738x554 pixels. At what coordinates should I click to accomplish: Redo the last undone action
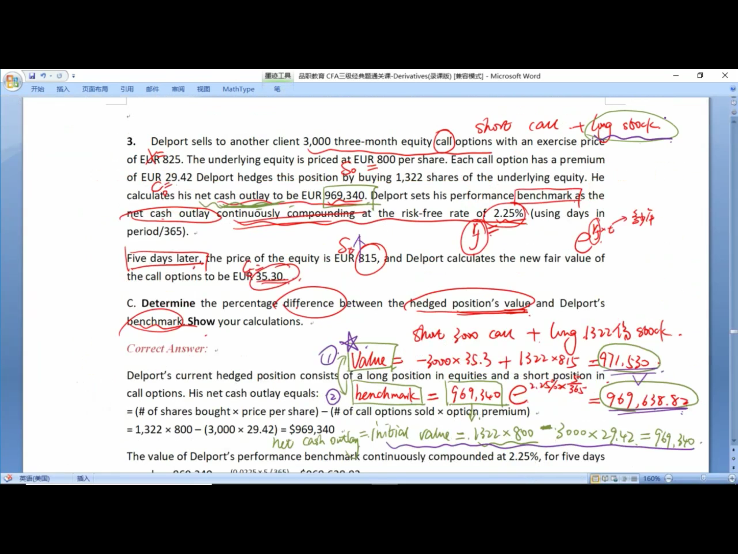click(x=59, y=76)
